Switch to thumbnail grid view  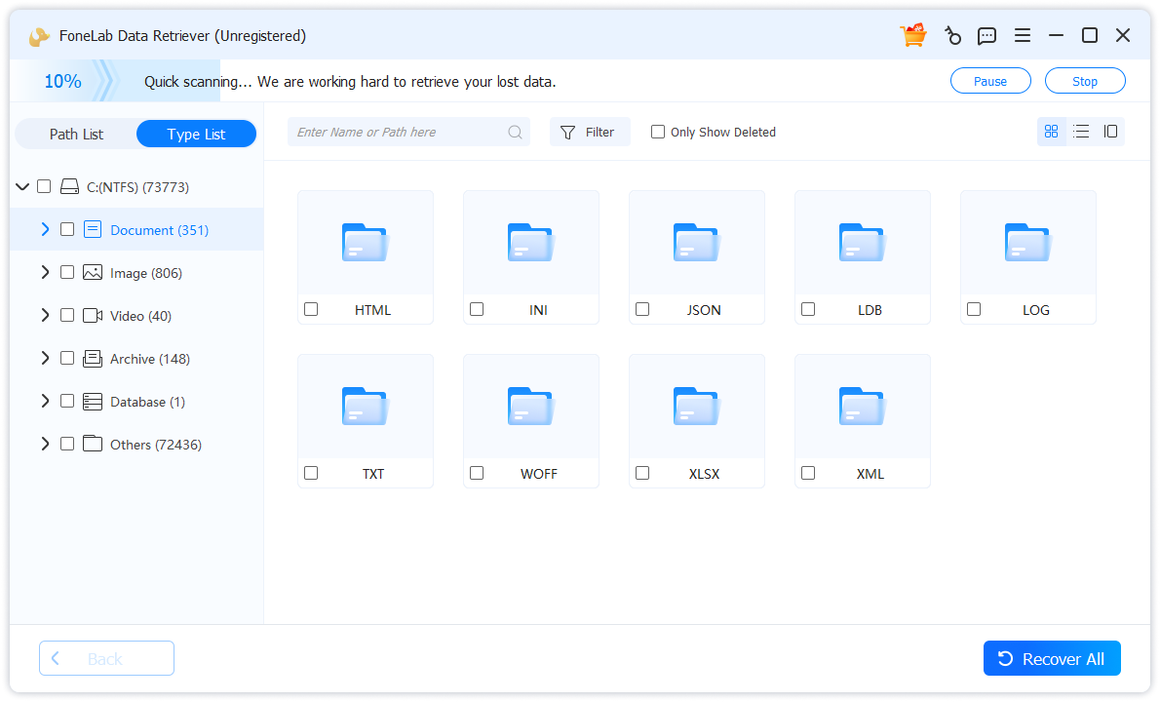tap(1051, 132)
